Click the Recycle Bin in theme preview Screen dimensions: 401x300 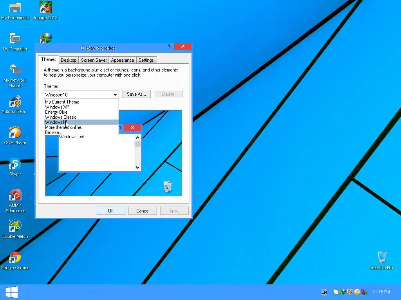click(168, 186)
